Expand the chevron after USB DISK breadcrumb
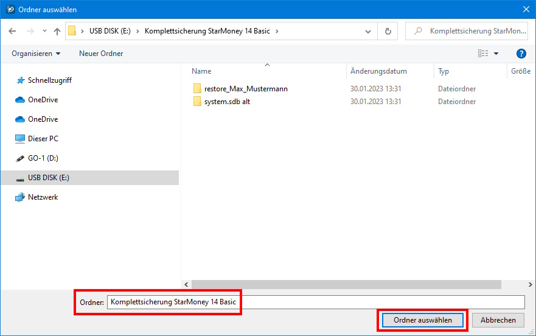 click(137, 31)
